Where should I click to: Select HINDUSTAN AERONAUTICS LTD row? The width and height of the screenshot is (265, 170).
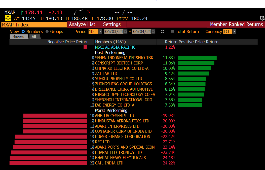tap(122, 121)
